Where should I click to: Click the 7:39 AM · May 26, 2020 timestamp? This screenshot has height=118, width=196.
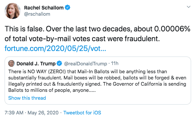[x=32, y=113]
